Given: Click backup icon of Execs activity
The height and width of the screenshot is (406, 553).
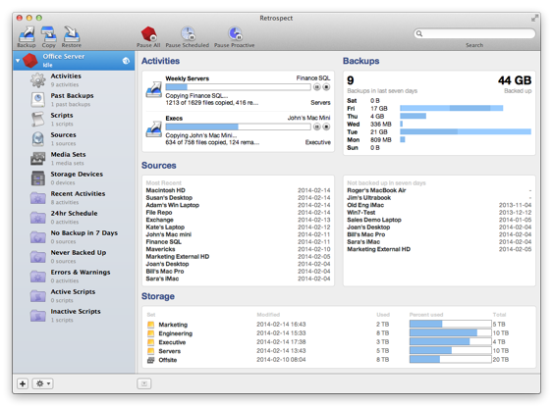Looking at the screenshot, I should point(154,128).
